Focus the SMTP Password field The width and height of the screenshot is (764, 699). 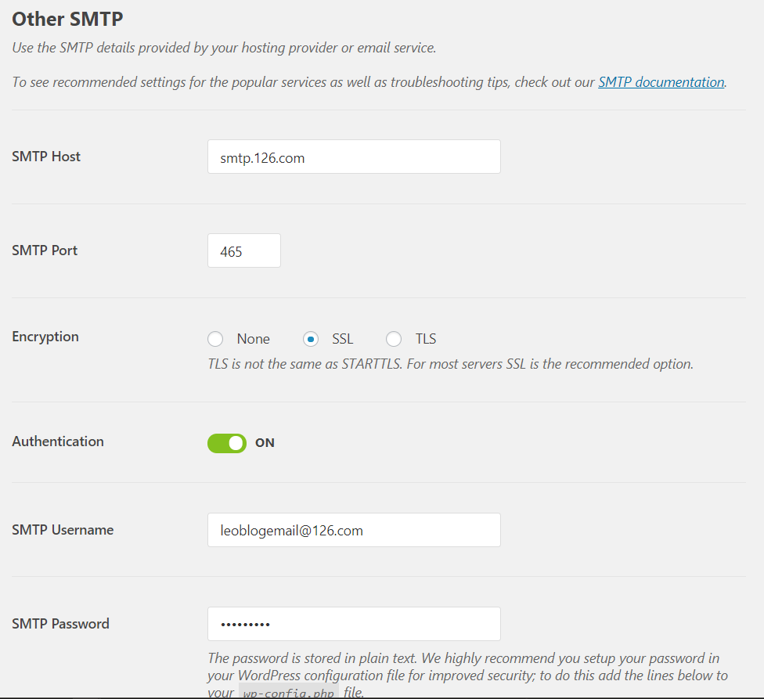coord(353,624)
